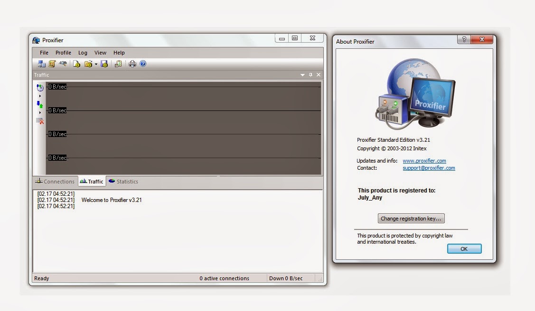Open the File menu

pyautogui.click(x=44, y=53)
